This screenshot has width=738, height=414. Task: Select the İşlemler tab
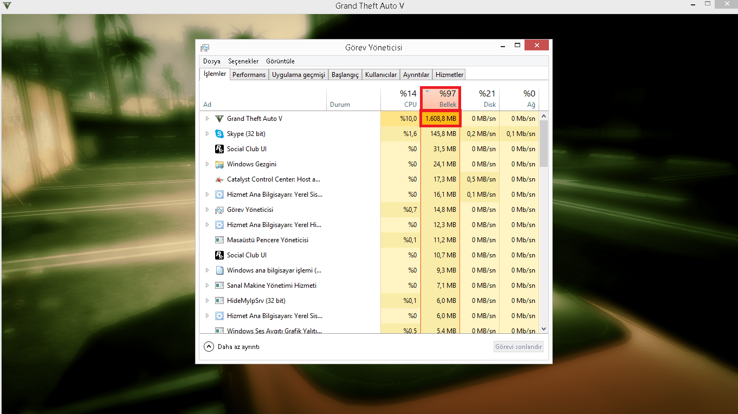(215, 74)
